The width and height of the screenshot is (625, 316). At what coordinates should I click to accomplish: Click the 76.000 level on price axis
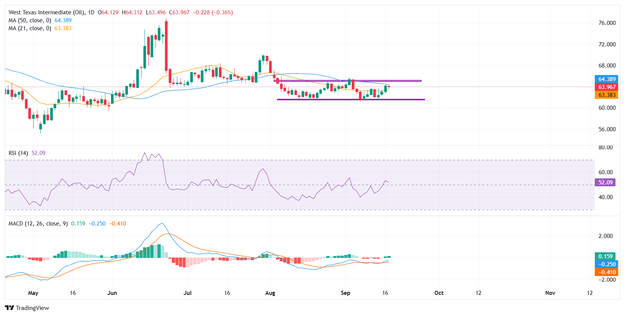pos(607,23)
